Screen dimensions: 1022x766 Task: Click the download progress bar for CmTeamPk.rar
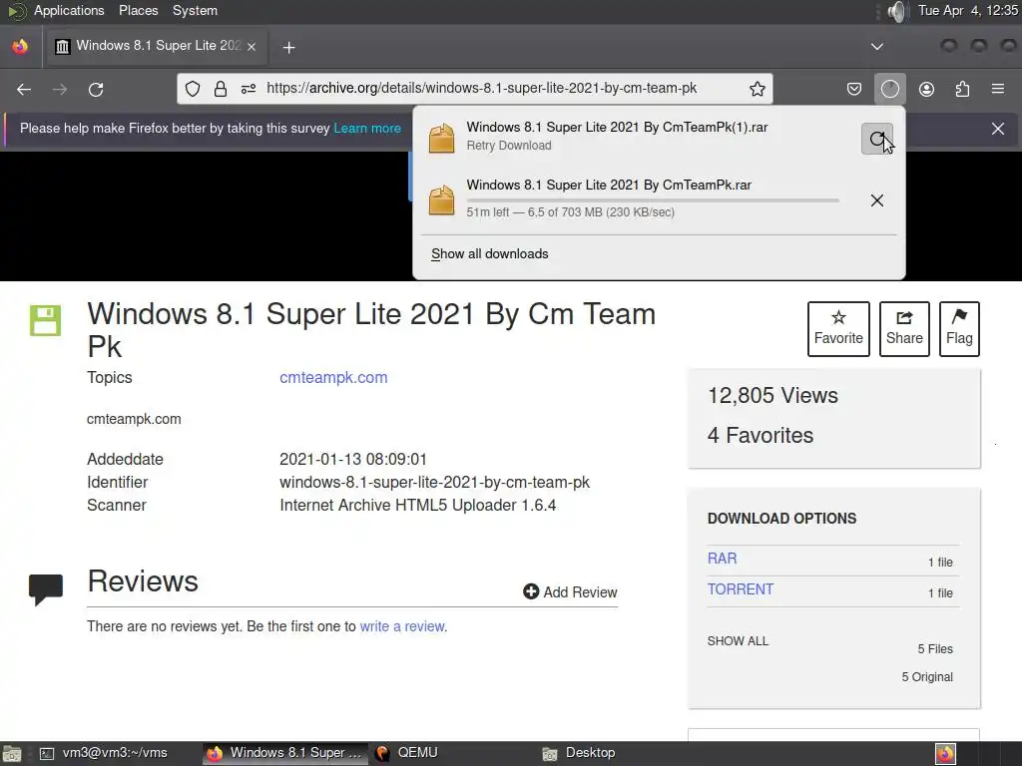coord(653,199)
